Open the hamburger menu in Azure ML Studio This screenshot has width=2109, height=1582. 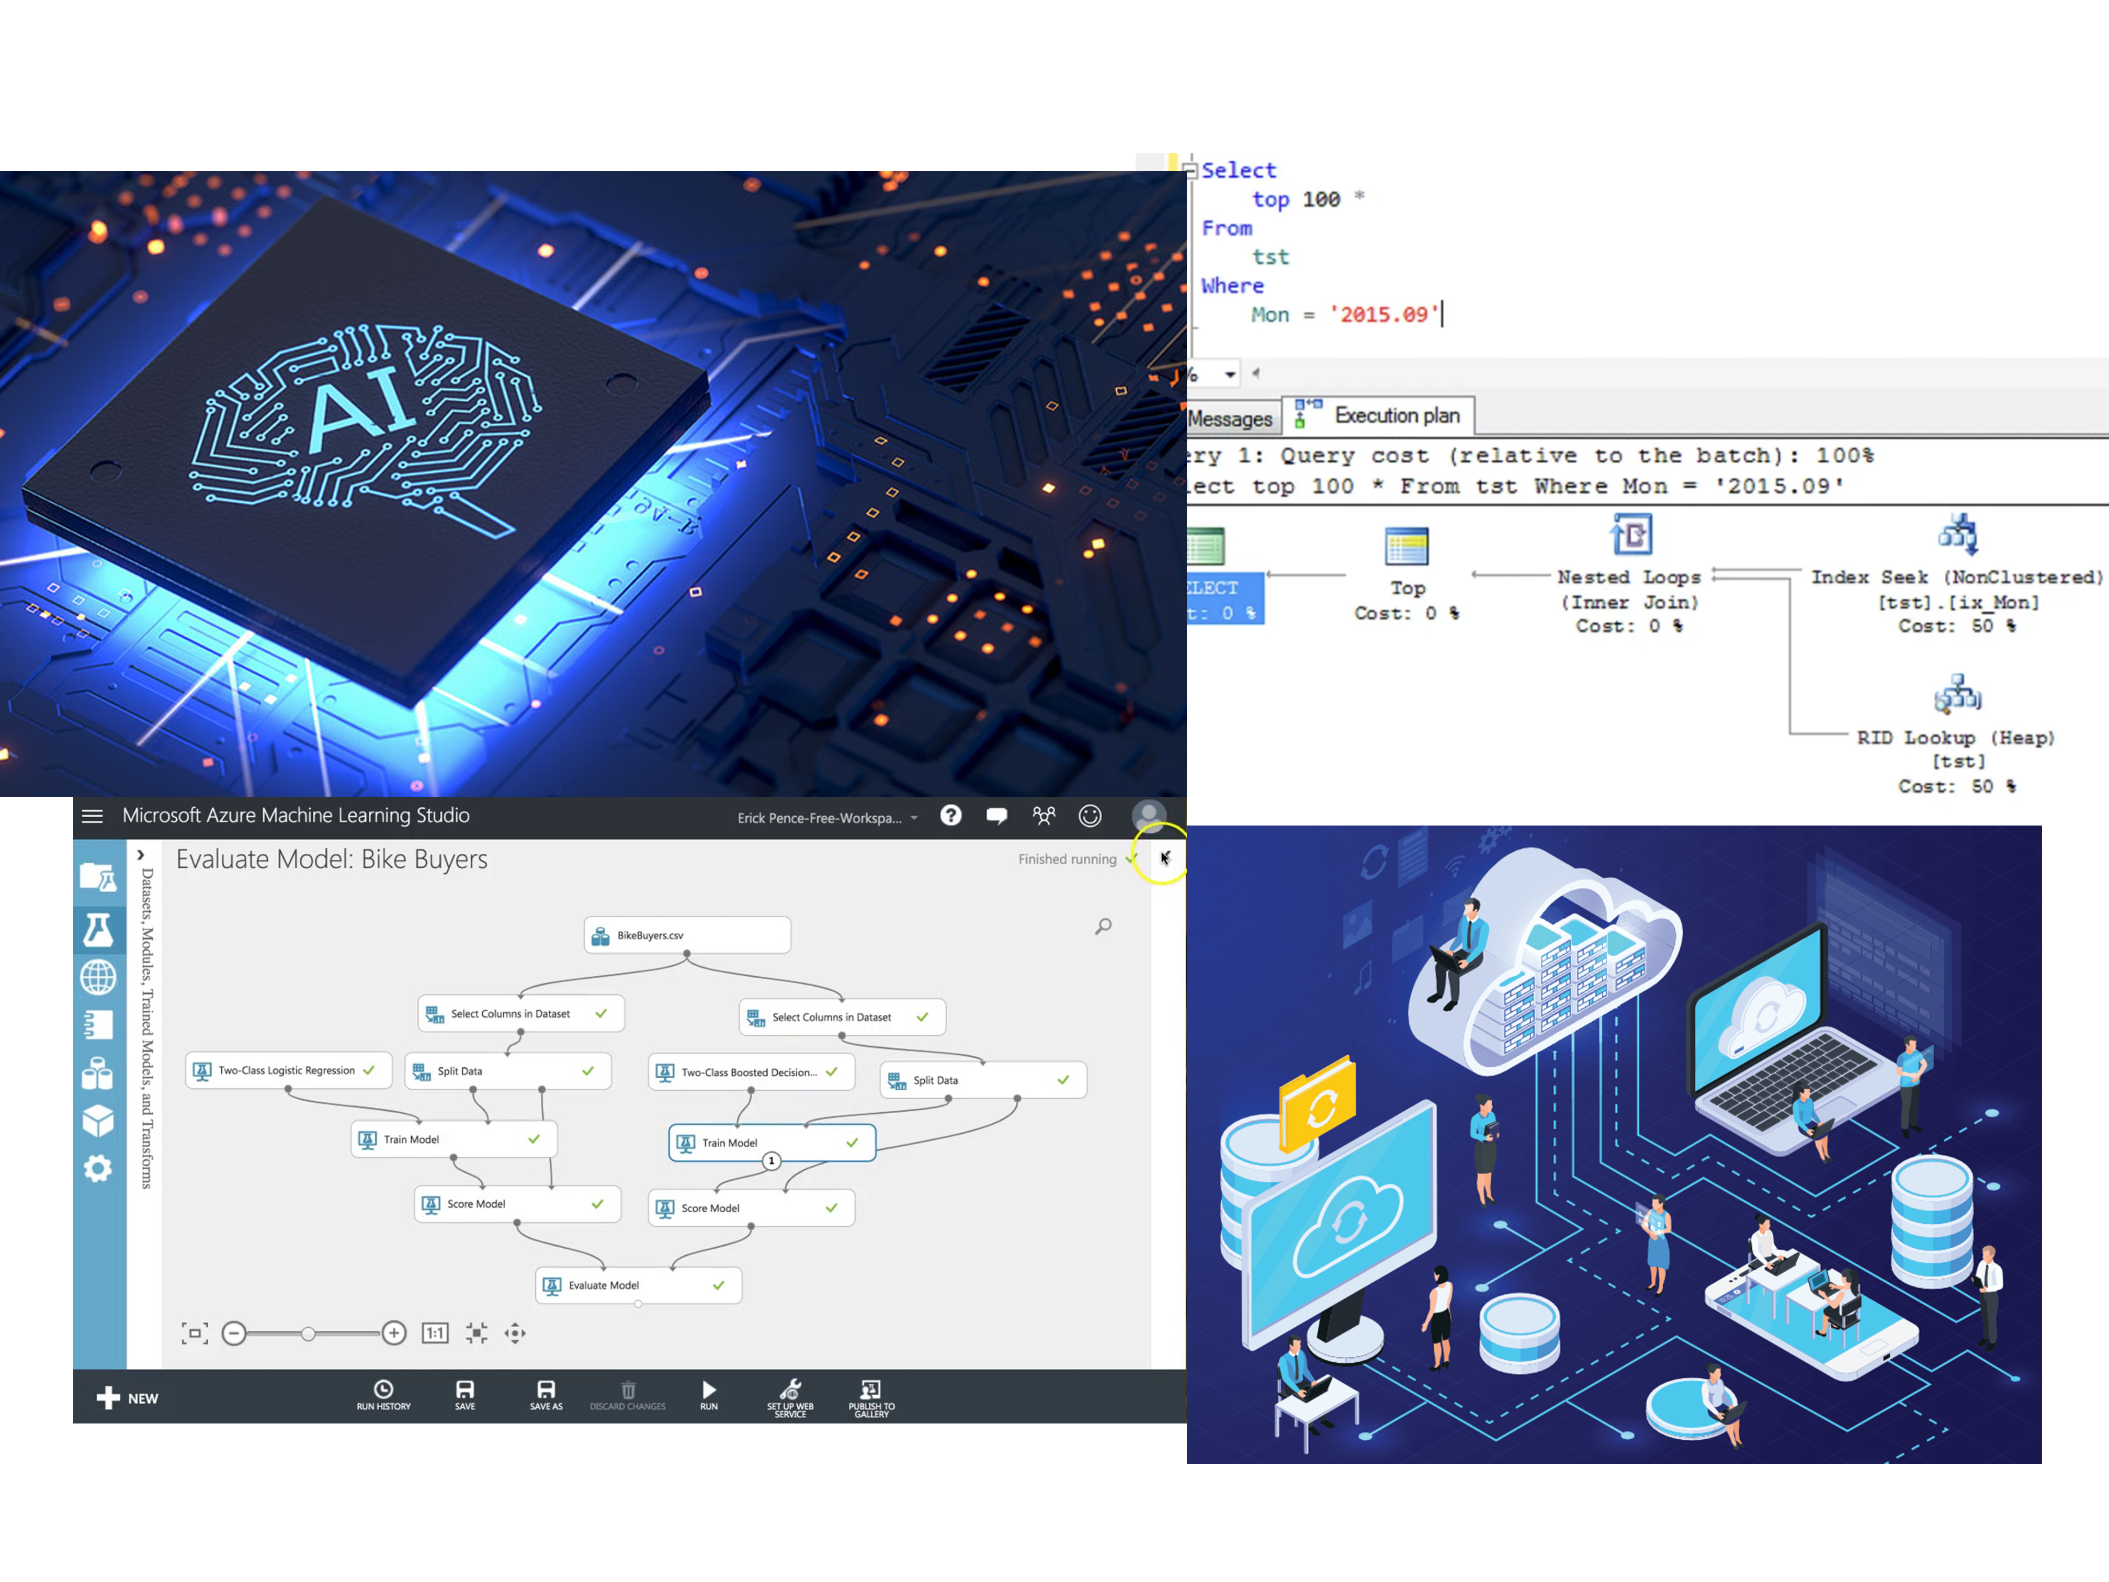[x=93, y=816]
